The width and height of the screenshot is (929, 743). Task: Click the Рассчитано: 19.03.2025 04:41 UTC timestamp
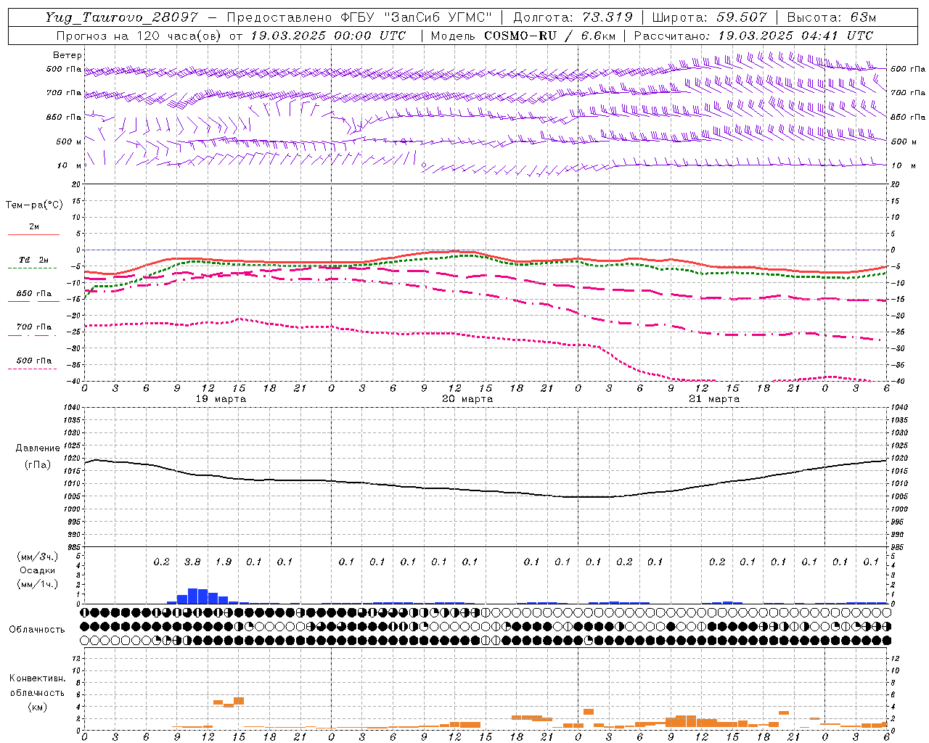(753, 36)
